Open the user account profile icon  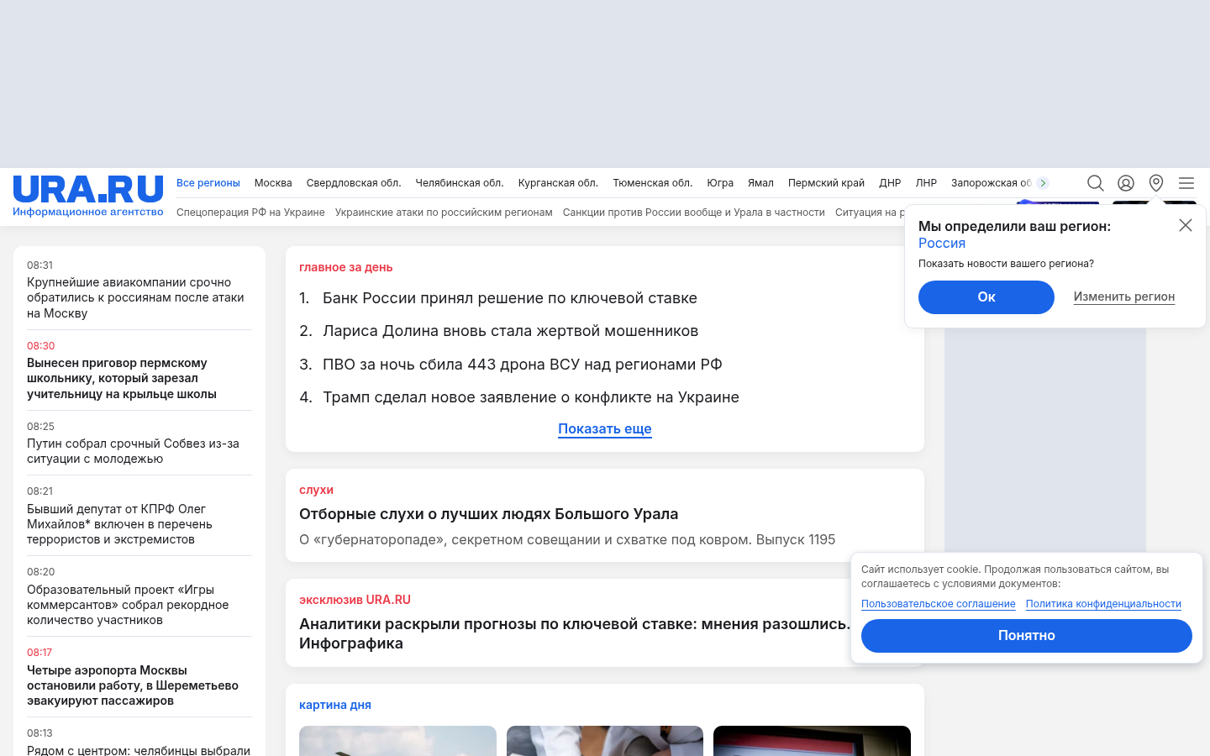[x=1126, y=183]
